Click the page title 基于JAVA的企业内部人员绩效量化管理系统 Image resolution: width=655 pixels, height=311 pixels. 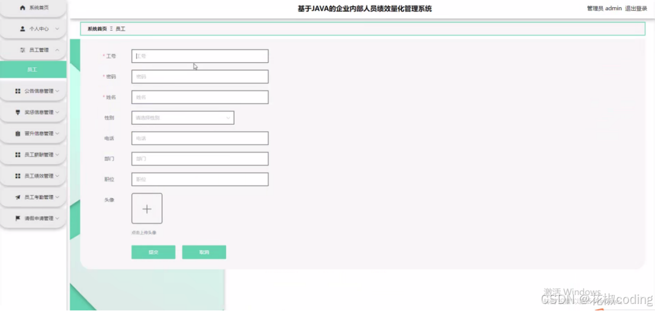tap(365, 8)
